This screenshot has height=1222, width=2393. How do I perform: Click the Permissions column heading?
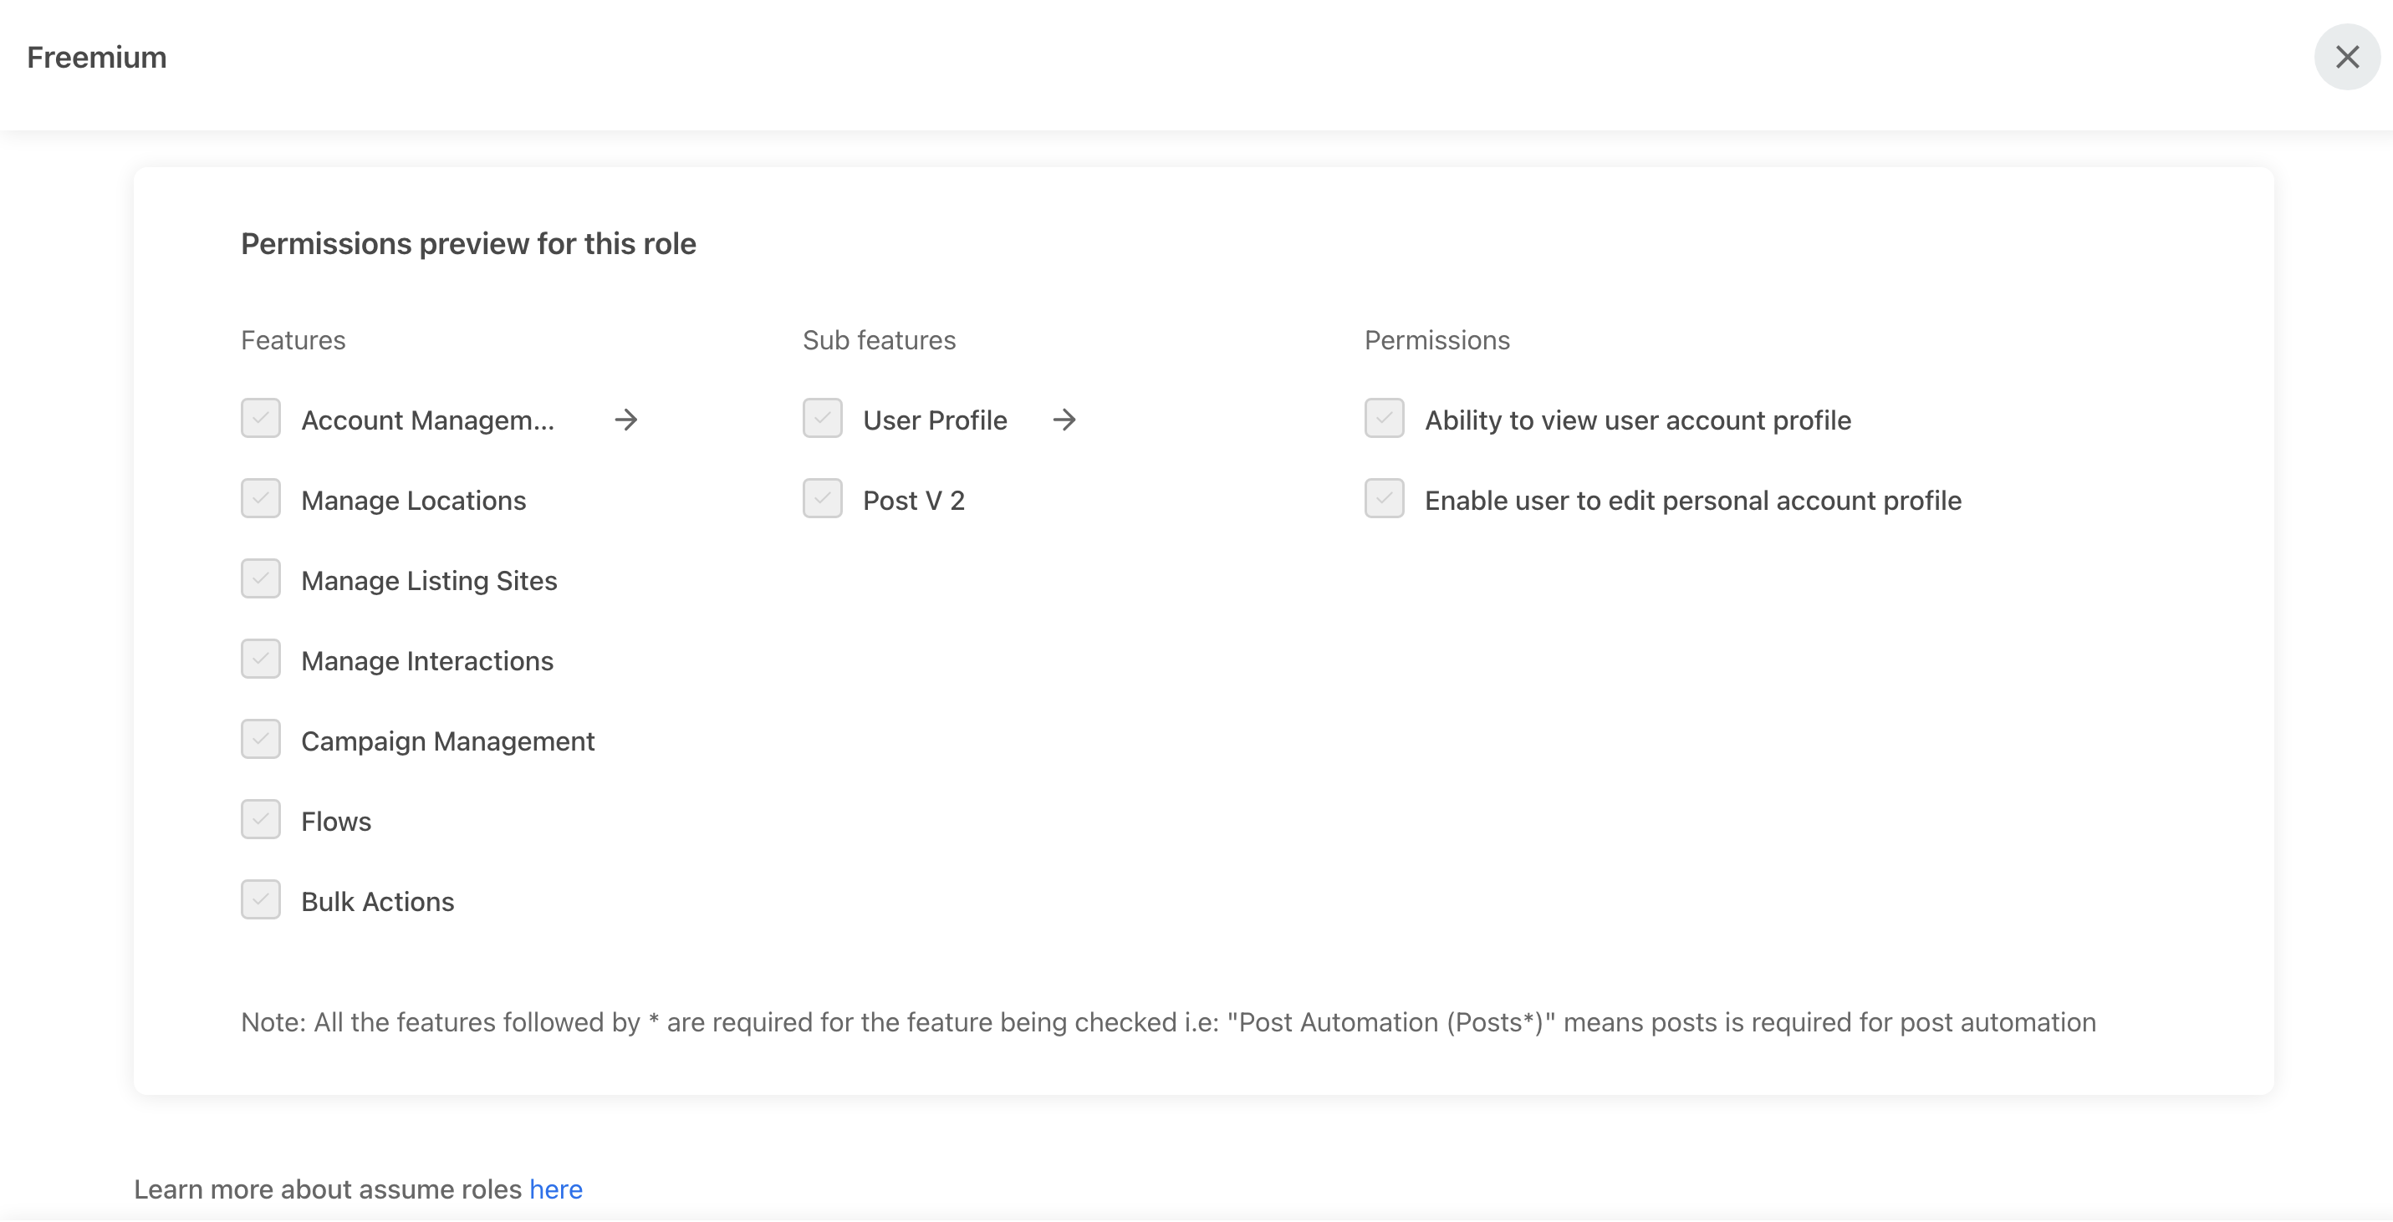pyautogui.click(x=1437, y=340)
